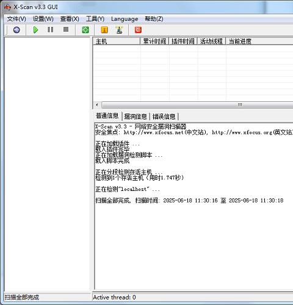
Task: Switch to the 错误信息 tab
Action: pyautogui.click(x=164, y=117)
